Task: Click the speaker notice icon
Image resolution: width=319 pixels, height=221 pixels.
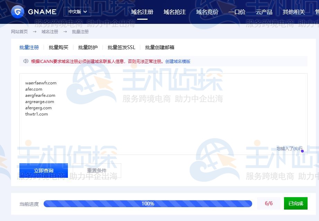Action: pos(26,61)
